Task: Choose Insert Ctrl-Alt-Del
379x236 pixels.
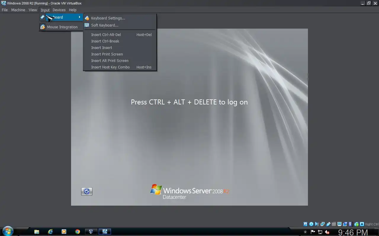Action: click(x=120, y=35)
